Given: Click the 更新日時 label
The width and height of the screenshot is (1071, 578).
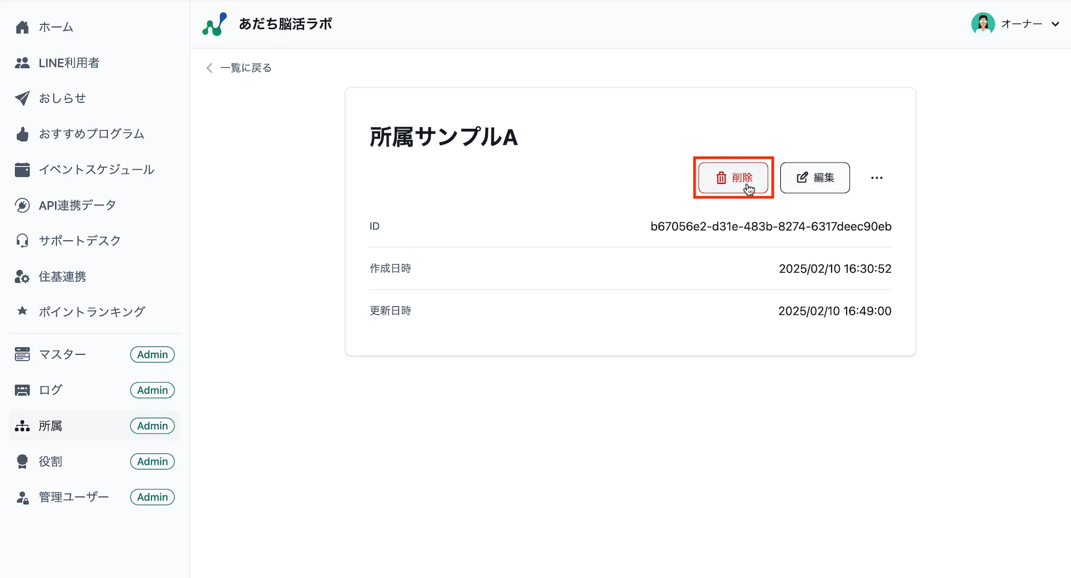Looking at the screenshot, I should [390, 311].
